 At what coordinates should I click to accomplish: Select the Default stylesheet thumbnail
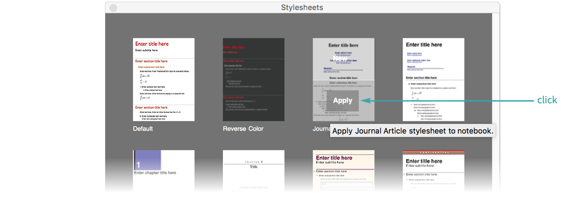pos(163,80)
